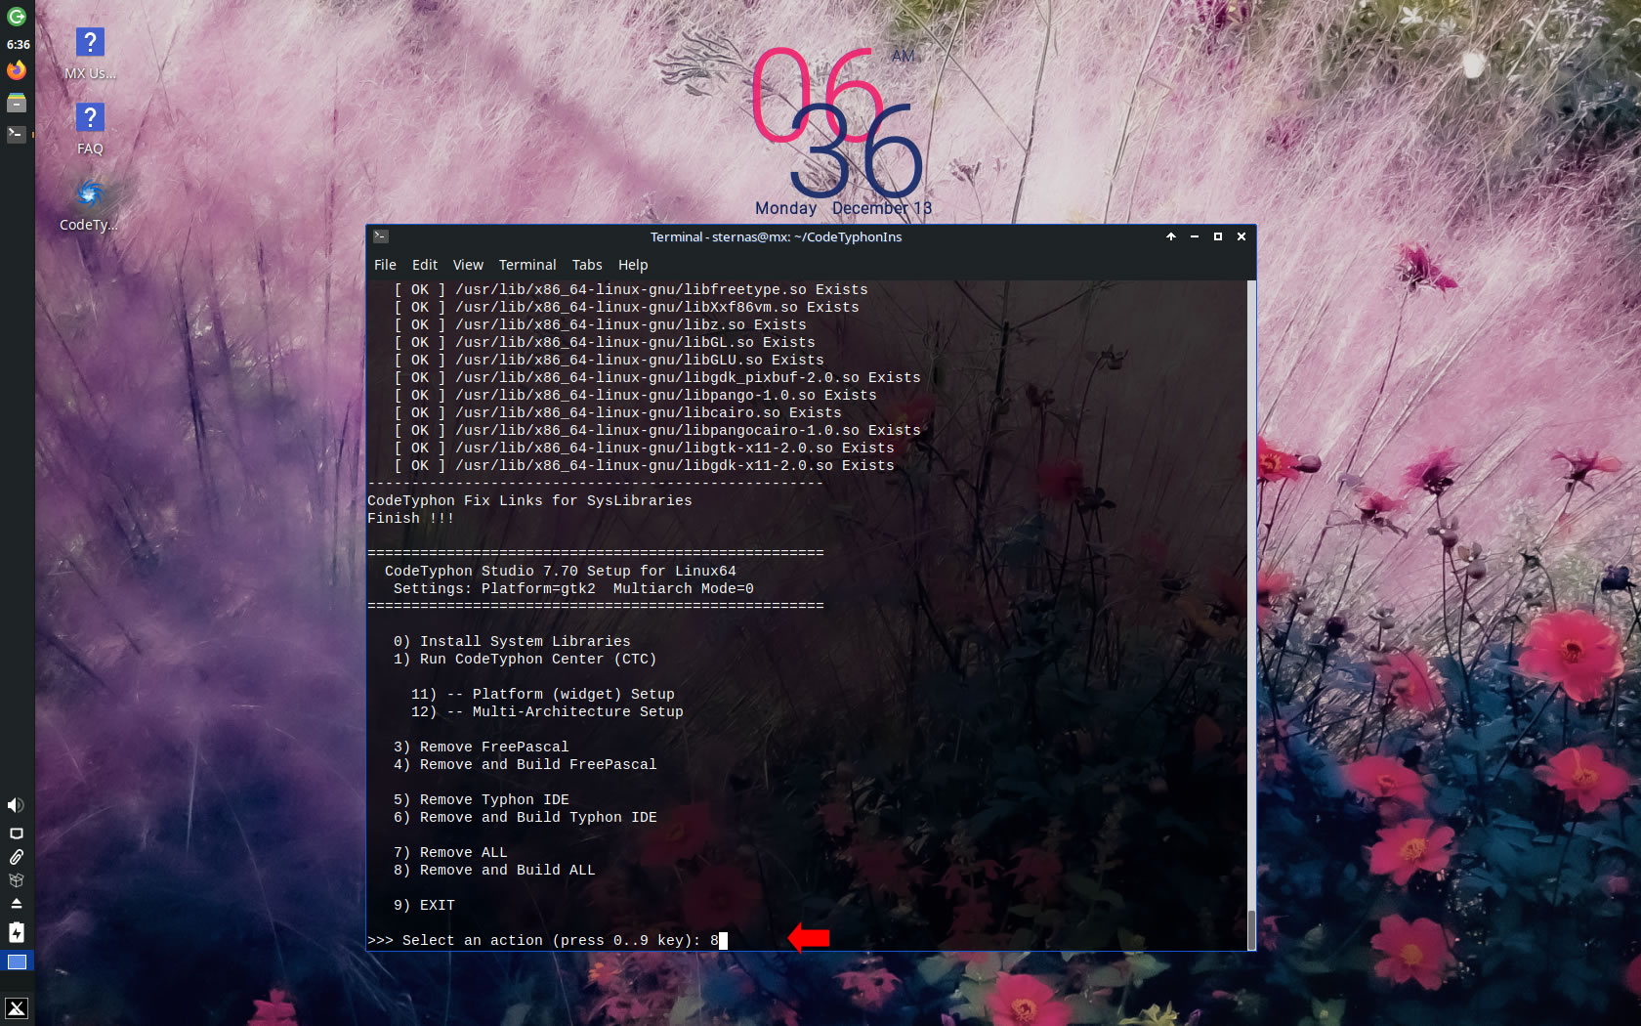Click the large desktop clock widget

pyautogui.click(x=837, y=122)
